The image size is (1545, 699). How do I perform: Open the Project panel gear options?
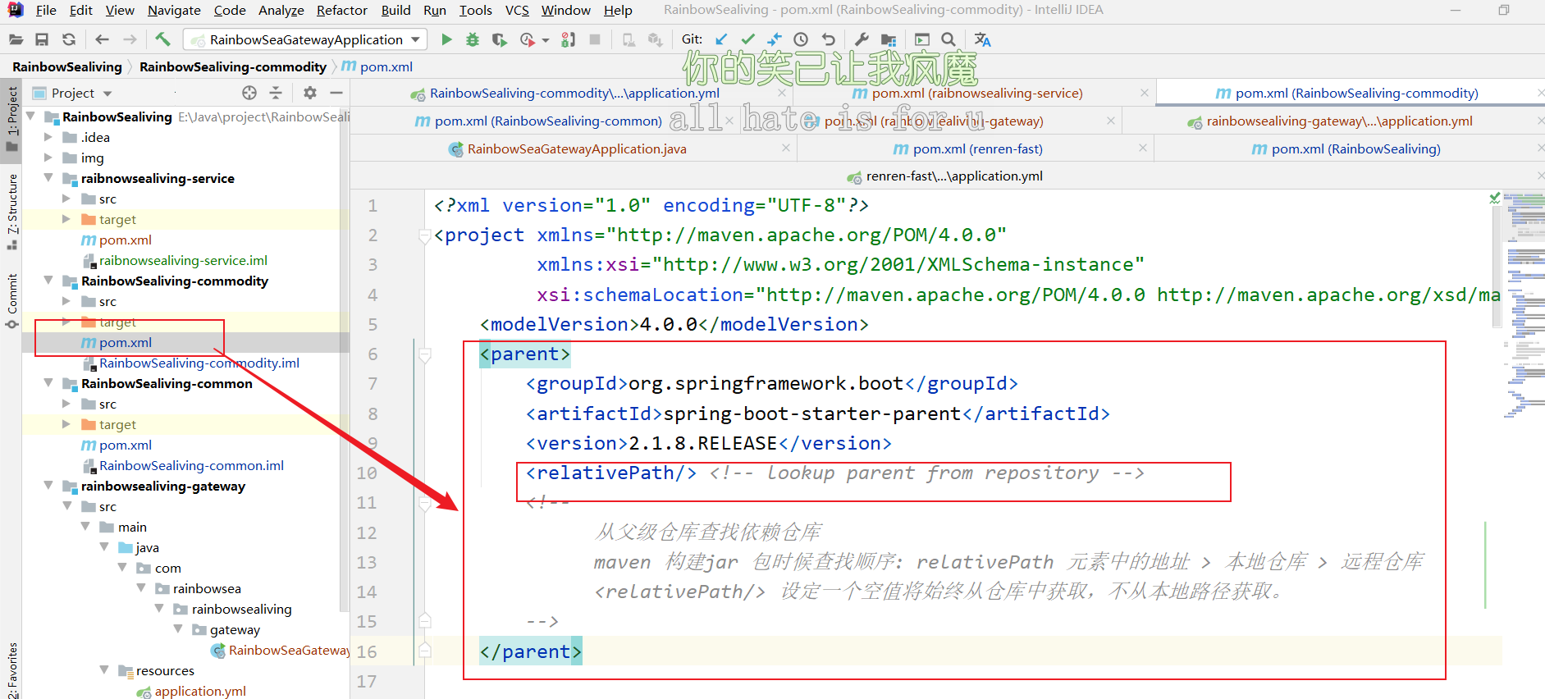309,93
